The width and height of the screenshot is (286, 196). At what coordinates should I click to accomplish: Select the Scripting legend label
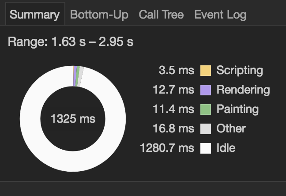coord(240,71)
